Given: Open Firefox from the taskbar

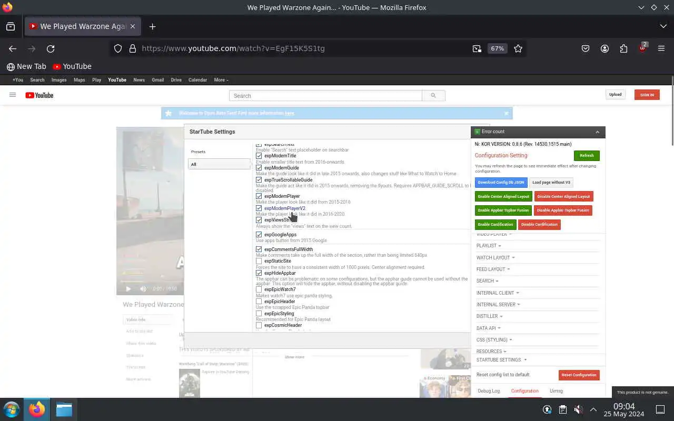Looking at the screenshot, I should click(x=37, y=409).
